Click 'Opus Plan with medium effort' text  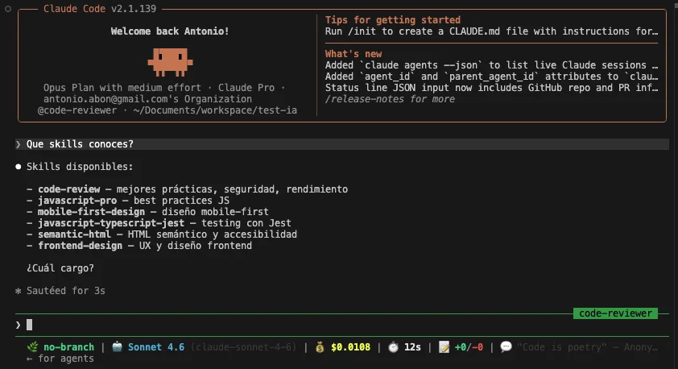click(x=122, y=87)
